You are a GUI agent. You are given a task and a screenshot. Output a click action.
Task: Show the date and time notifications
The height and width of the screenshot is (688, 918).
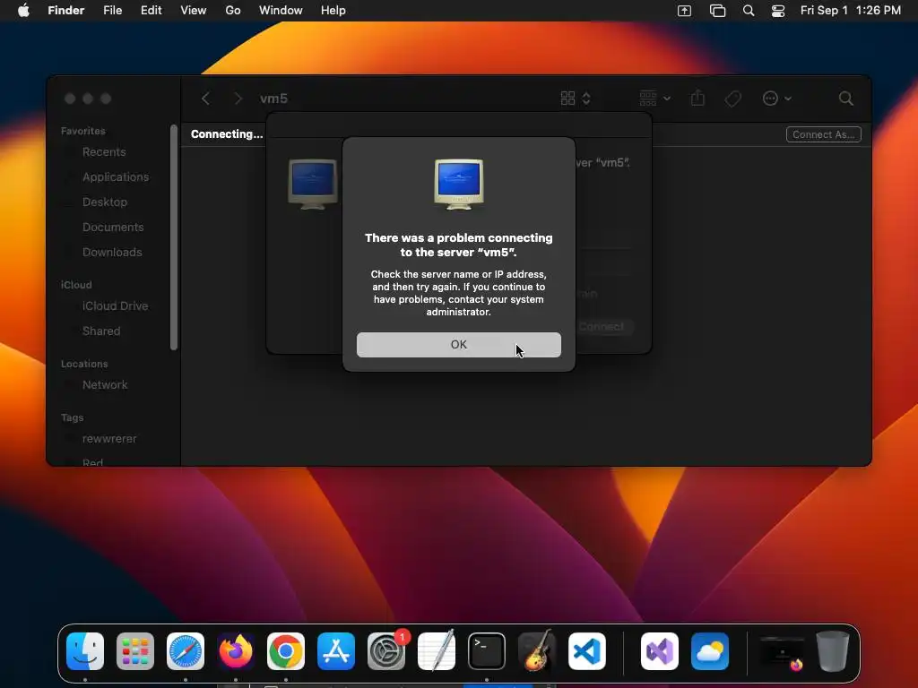pyautogui.click(x=851, y=11)
